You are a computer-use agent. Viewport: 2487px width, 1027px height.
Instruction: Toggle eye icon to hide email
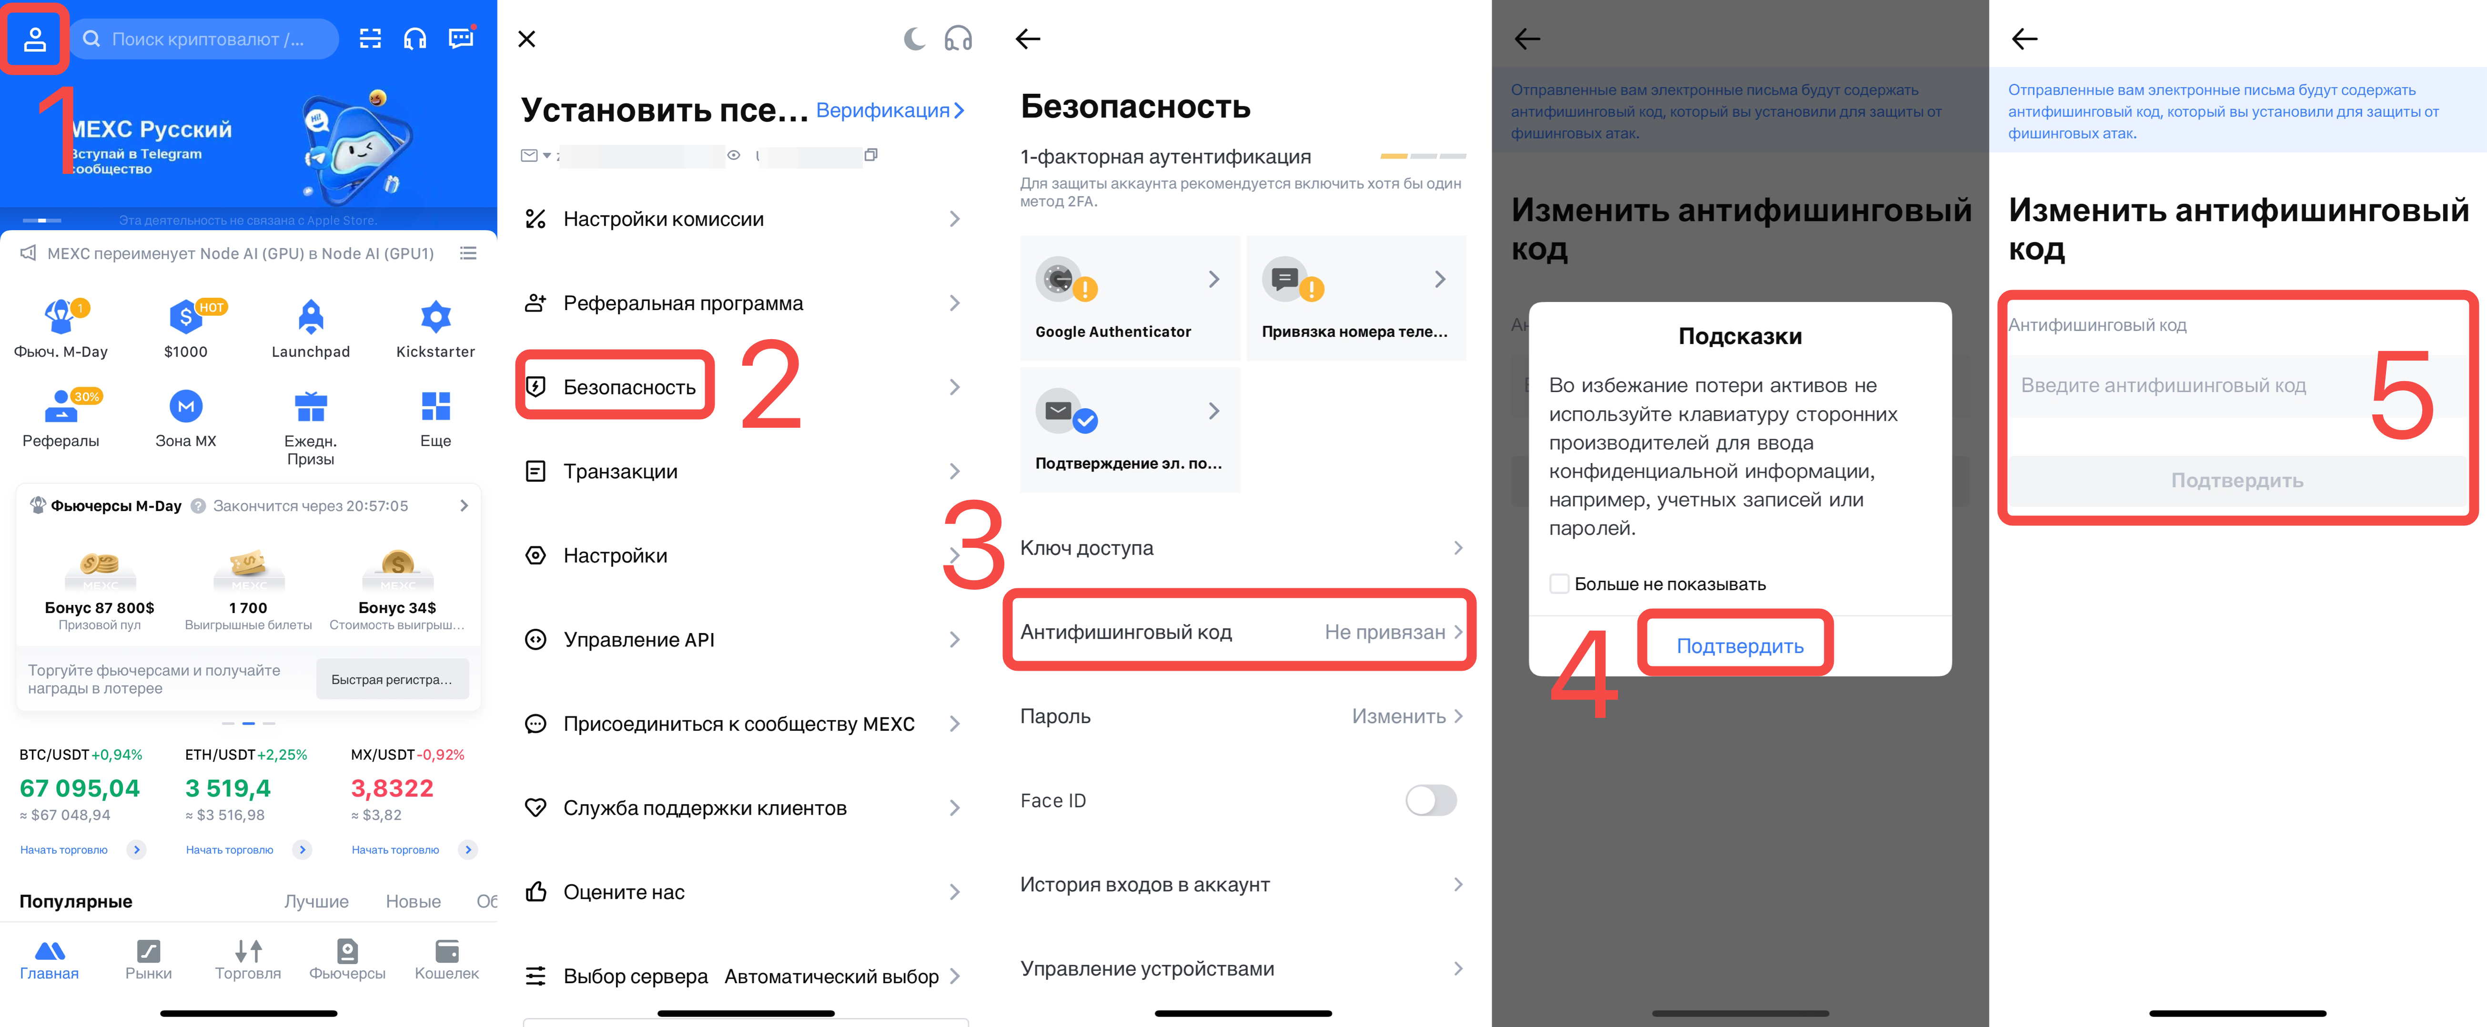coord(734,154)
